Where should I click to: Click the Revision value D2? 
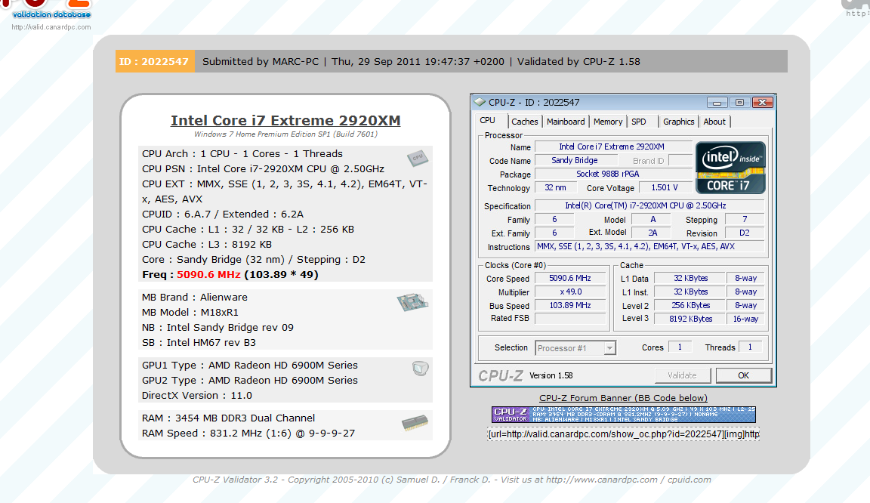point(745,233)
